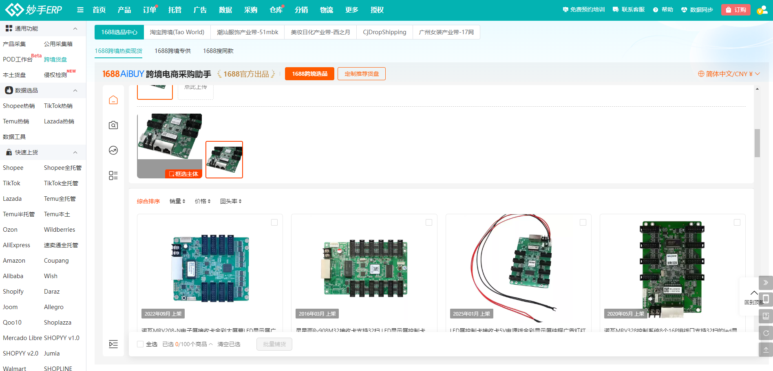
Task: Check the LED屏控制卡 wired product checkbox
Action: (583, 222)
